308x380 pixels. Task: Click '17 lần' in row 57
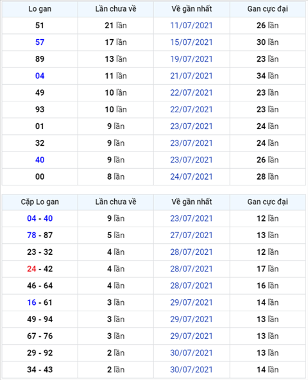[116, 42]
